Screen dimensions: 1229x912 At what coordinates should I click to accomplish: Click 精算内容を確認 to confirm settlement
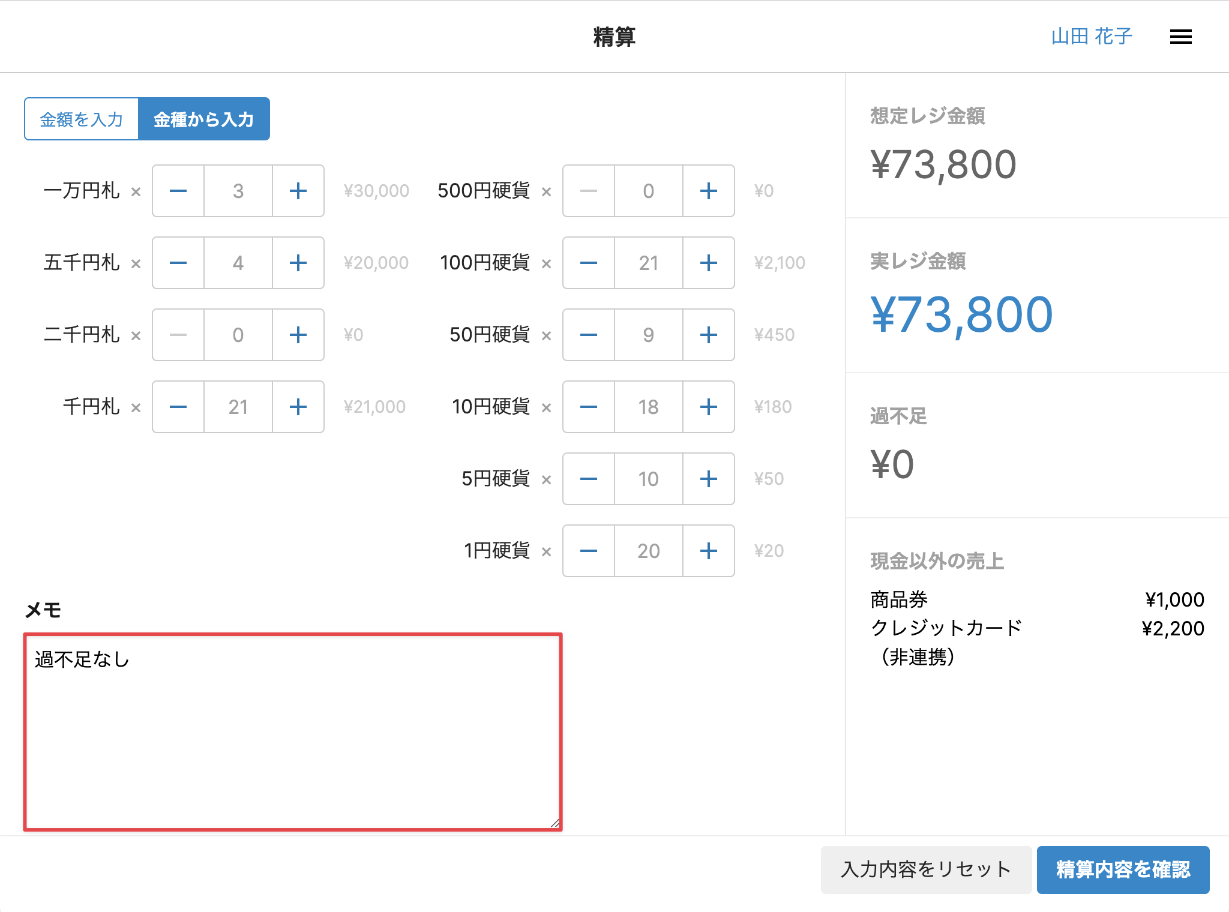1123,869
